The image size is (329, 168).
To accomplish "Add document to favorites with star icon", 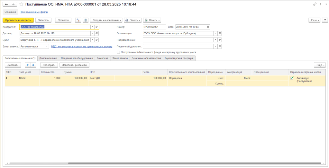I will coord(21,4).
